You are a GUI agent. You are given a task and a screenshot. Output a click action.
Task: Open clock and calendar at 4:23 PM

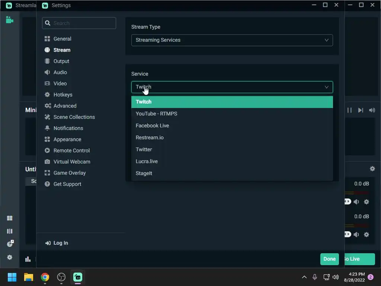[x=354, y=277]
